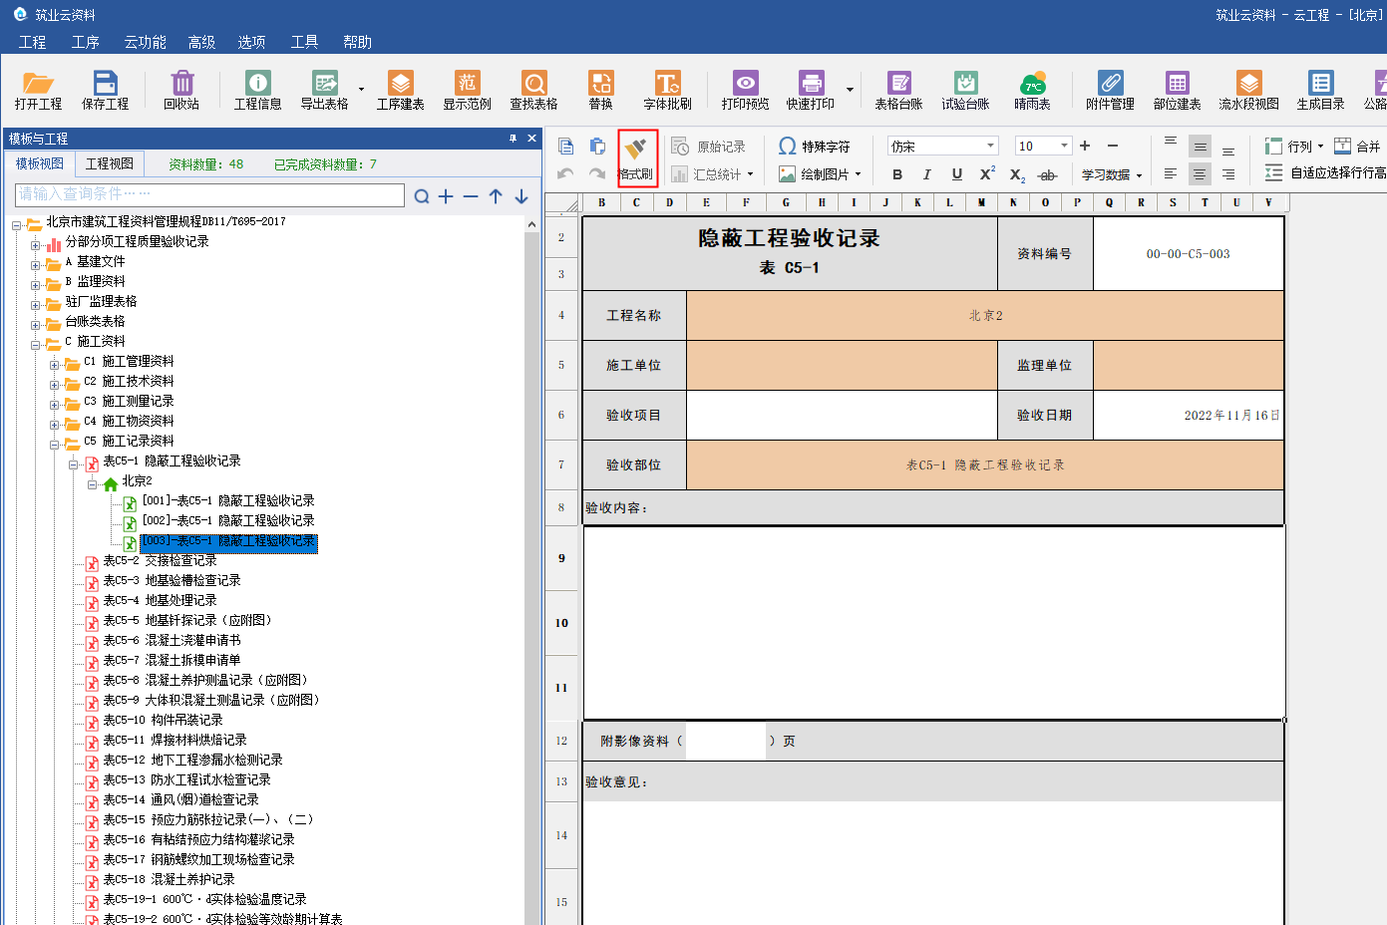Open the 帮助 menu
1387x925 pixels.
pos(357,42)
